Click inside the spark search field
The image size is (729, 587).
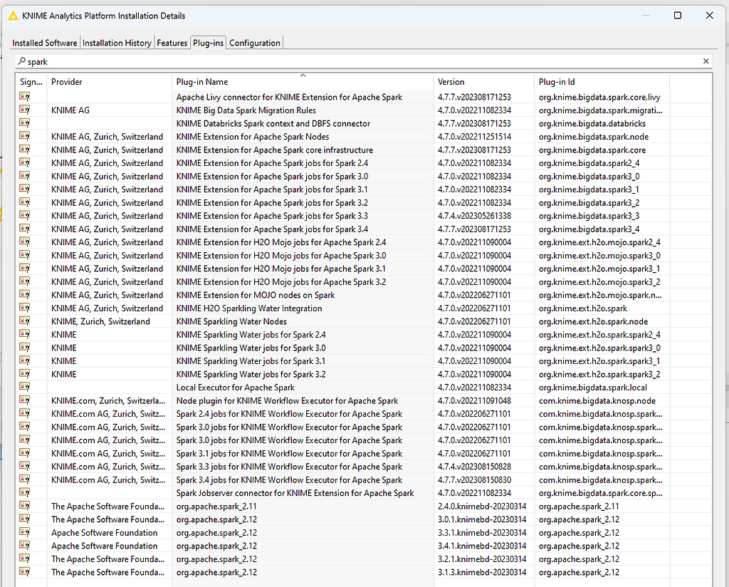285,61
